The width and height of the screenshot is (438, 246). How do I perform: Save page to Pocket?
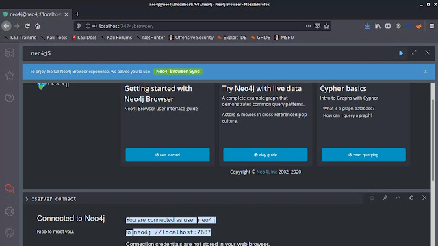tap(318, 26)
